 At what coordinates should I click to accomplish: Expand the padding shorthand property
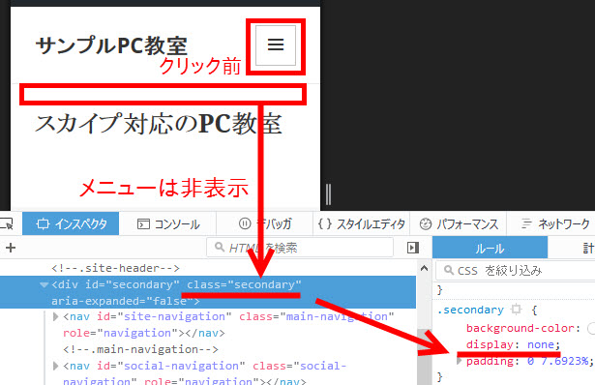tap(460, 361)
